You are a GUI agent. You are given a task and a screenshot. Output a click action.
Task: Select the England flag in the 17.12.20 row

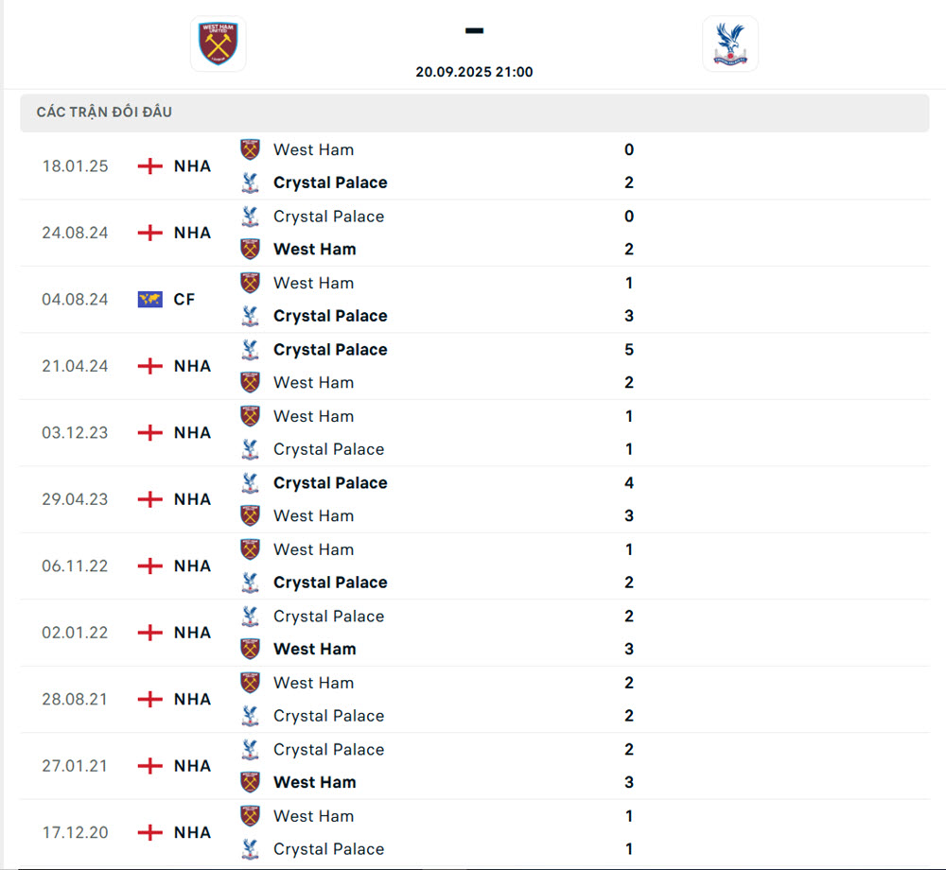tap(149, 832)
